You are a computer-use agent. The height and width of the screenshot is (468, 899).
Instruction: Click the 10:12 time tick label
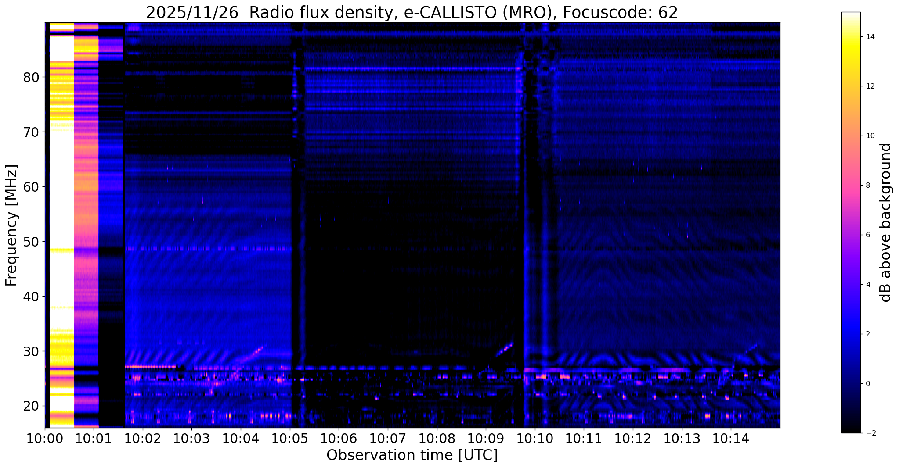(633, 438)
